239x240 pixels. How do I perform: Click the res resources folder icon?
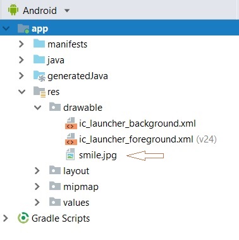[39, 92]
